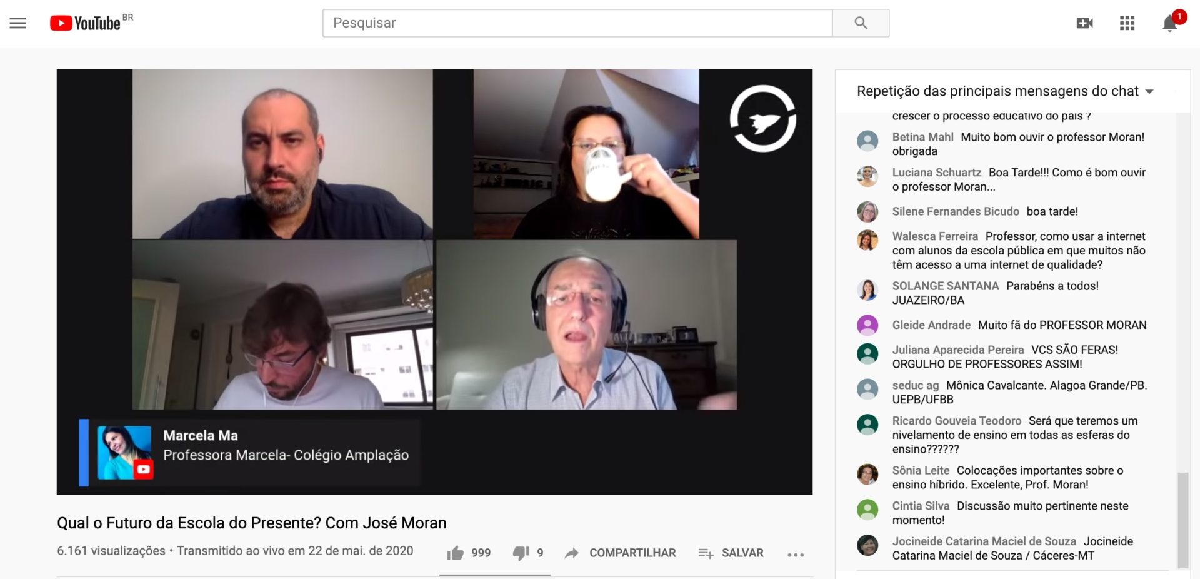This screenshot has width=1200, height=579.
Task: Like the video with thumbs up
Action: (456, 553)
